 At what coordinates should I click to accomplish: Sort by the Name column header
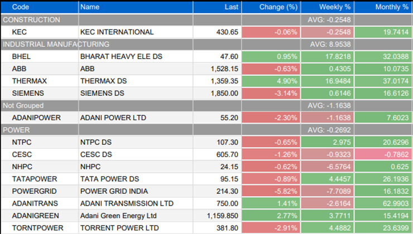click(x=136, y=7)
